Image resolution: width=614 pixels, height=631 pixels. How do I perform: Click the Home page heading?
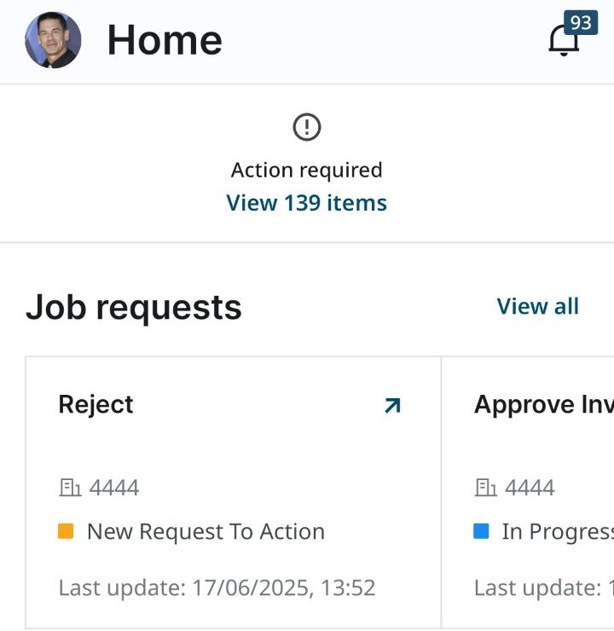(165, 40)
